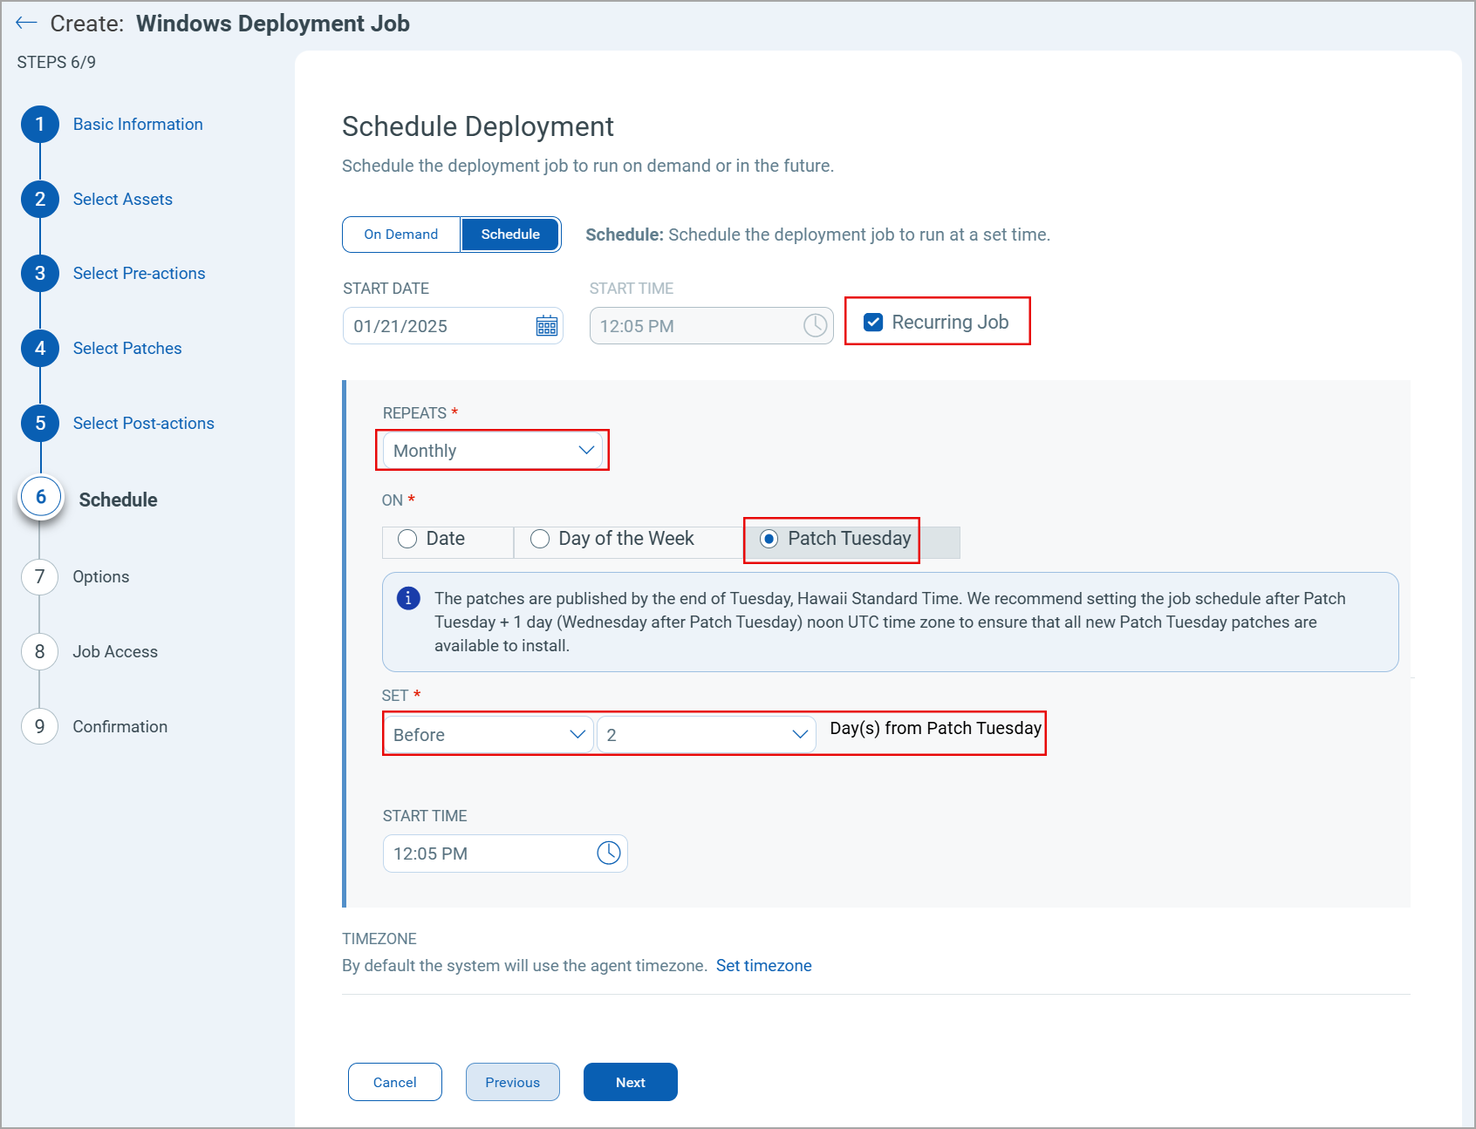This screenshot has height=1129, width=1476.
Task: Click the clock icon in recurring Start Time
Action: coord(608,853)
